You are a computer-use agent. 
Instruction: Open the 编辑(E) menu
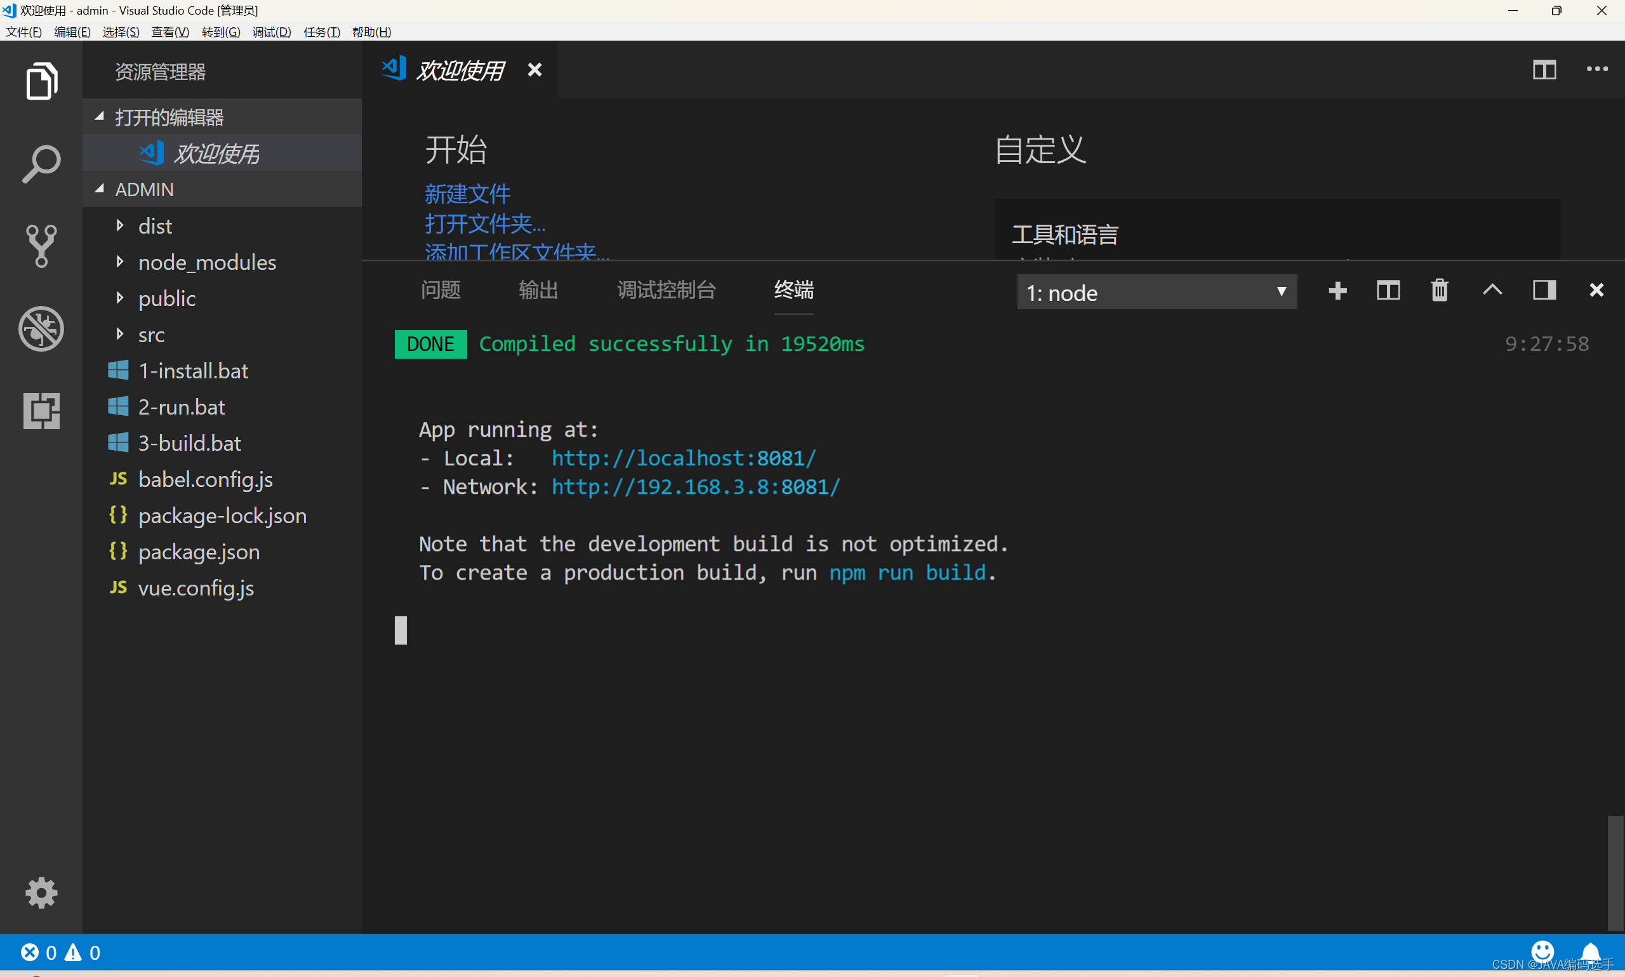[72, 32]
